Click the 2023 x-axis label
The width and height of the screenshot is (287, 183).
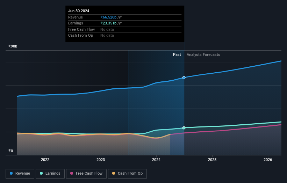[101, 160]
